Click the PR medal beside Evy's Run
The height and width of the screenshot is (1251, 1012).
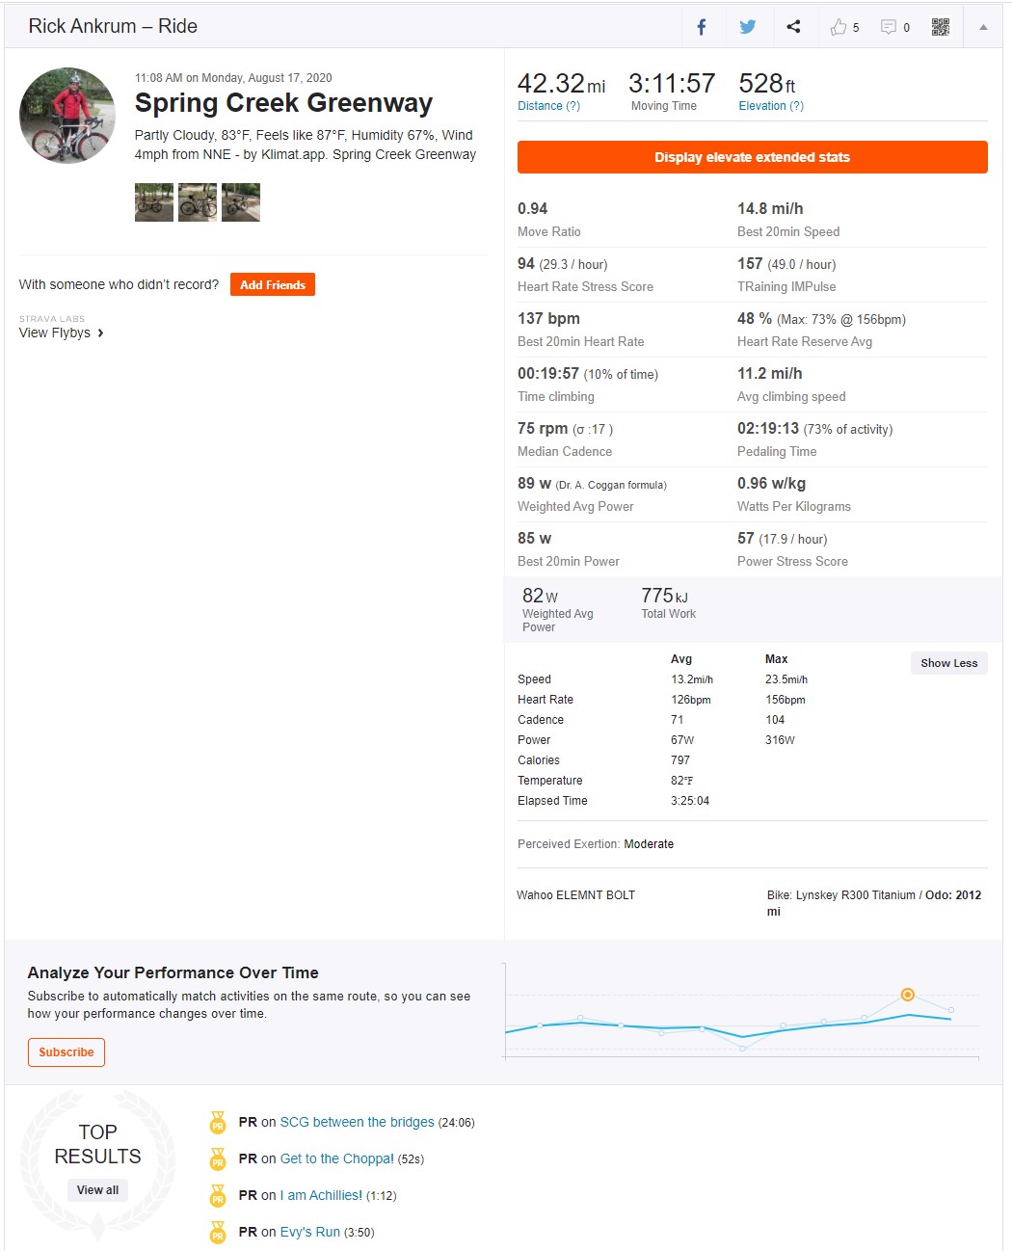point(218,1232)
